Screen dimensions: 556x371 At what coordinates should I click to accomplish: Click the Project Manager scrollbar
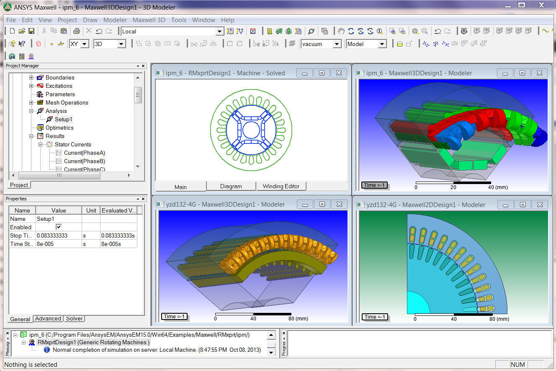click(138, 94)
